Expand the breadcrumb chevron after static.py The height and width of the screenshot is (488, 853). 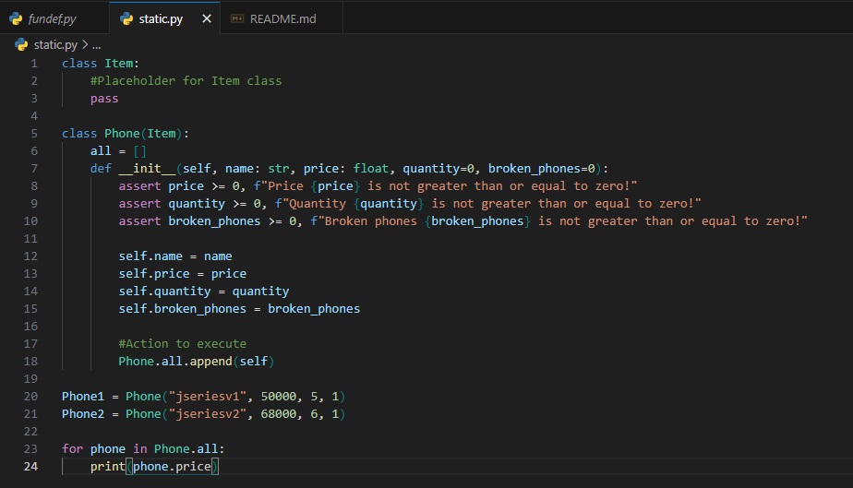click(85, 44)
